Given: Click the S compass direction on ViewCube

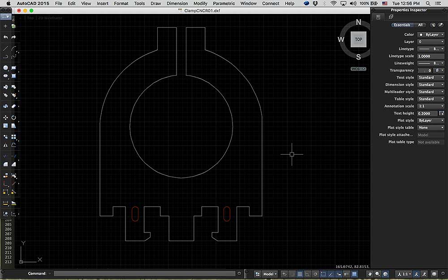Looking at the screenshot, I should (x=358, y=57).
